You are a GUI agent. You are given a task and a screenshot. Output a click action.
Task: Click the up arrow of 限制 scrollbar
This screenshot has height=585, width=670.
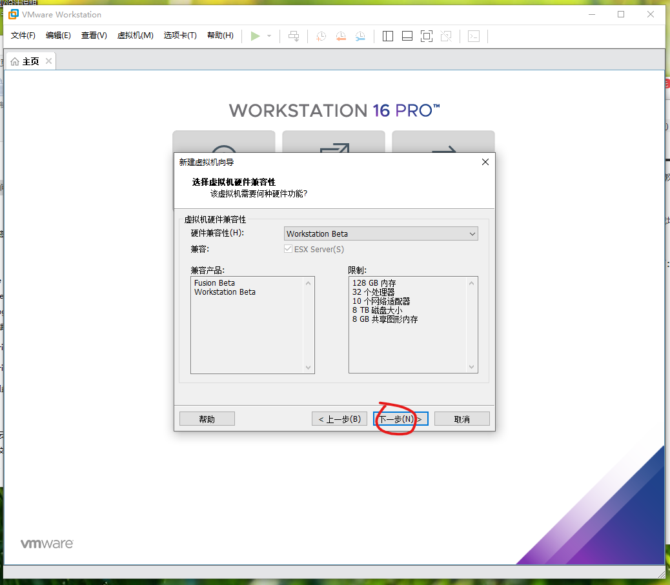(x=471, y=283)
